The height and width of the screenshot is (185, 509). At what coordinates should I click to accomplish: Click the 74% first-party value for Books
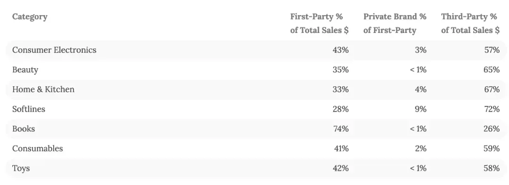click(x=341, y=129)
